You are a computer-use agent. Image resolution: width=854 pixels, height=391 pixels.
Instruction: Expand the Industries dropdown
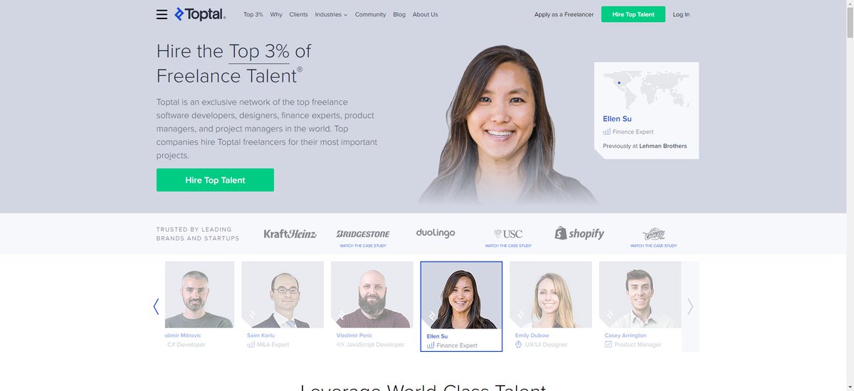click(x=331, y=14)
